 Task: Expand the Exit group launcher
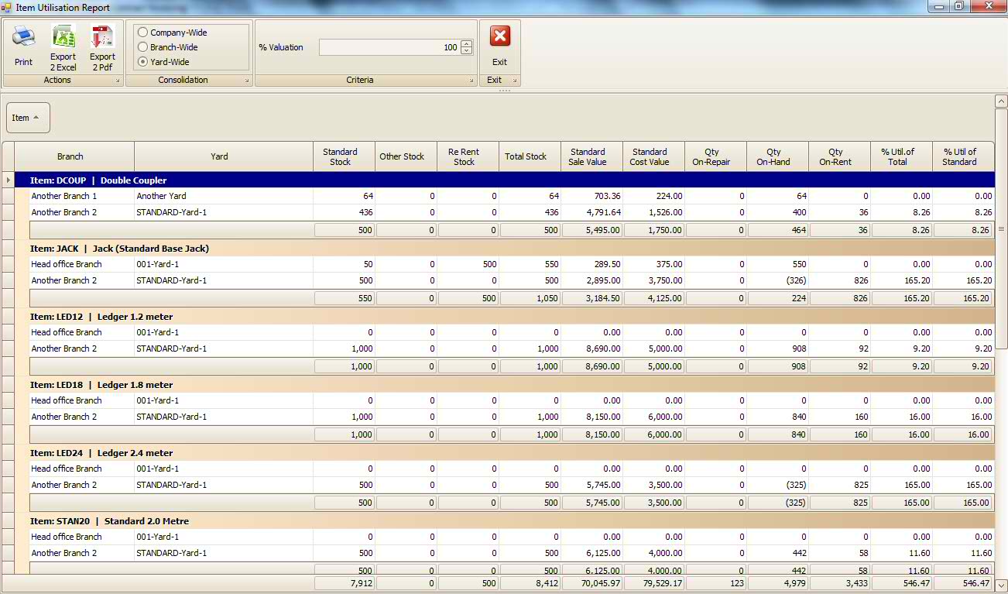513,81
